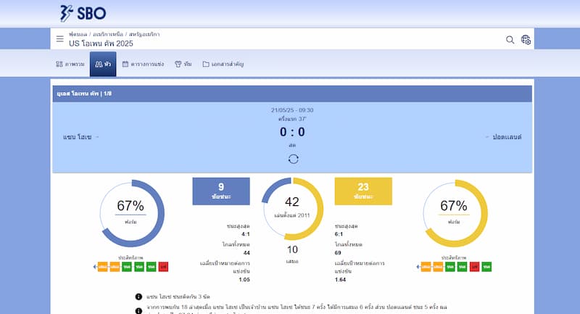580x314 pixels.
Task: Open the ทีม teams tab
Action: pyautogui.click(x=183, y=64)
